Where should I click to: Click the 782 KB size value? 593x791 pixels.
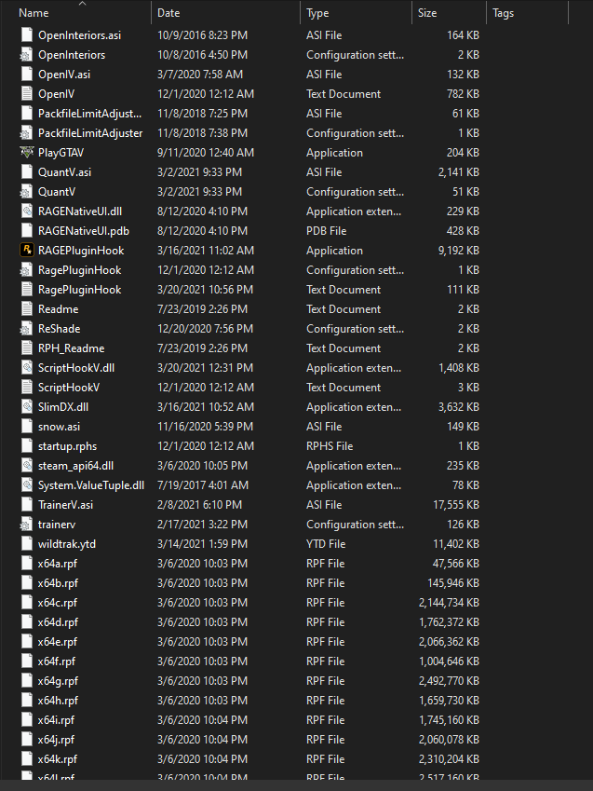click(x=463, y=94)
